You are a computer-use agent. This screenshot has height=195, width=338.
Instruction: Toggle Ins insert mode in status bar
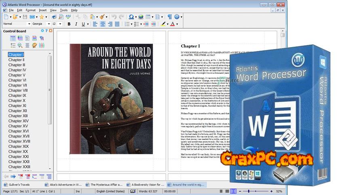pyautogui.click(x=78, y=191)
